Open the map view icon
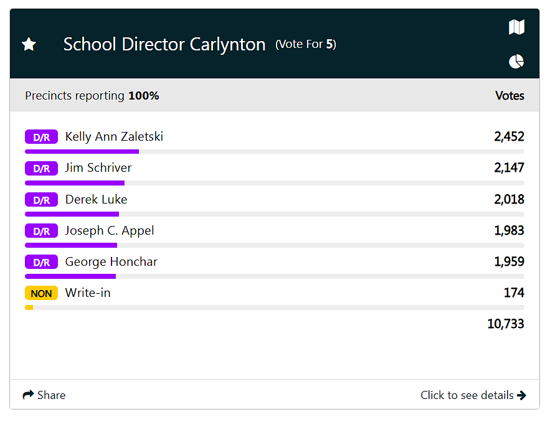545x422 pixels. 516,27
